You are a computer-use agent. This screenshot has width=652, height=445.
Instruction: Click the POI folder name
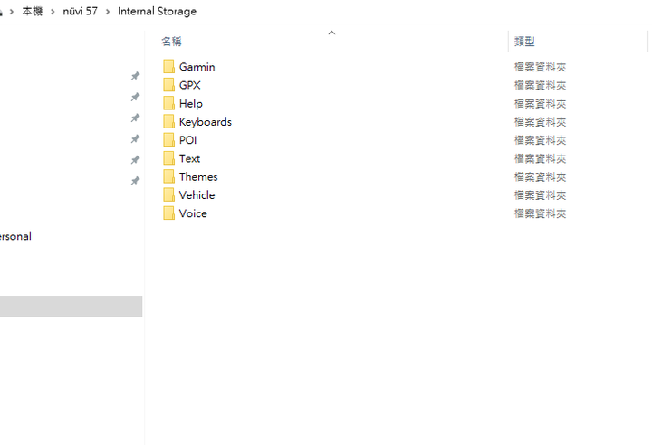(187, 140)
